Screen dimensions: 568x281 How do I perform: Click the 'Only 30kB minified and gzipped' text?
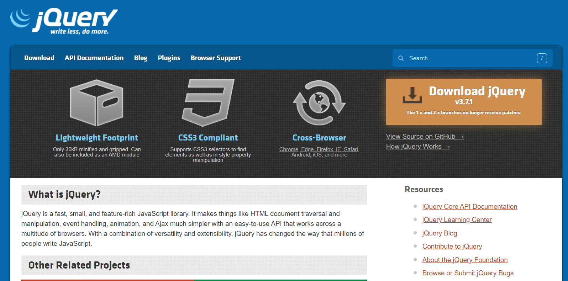click(x=97, y=152)
